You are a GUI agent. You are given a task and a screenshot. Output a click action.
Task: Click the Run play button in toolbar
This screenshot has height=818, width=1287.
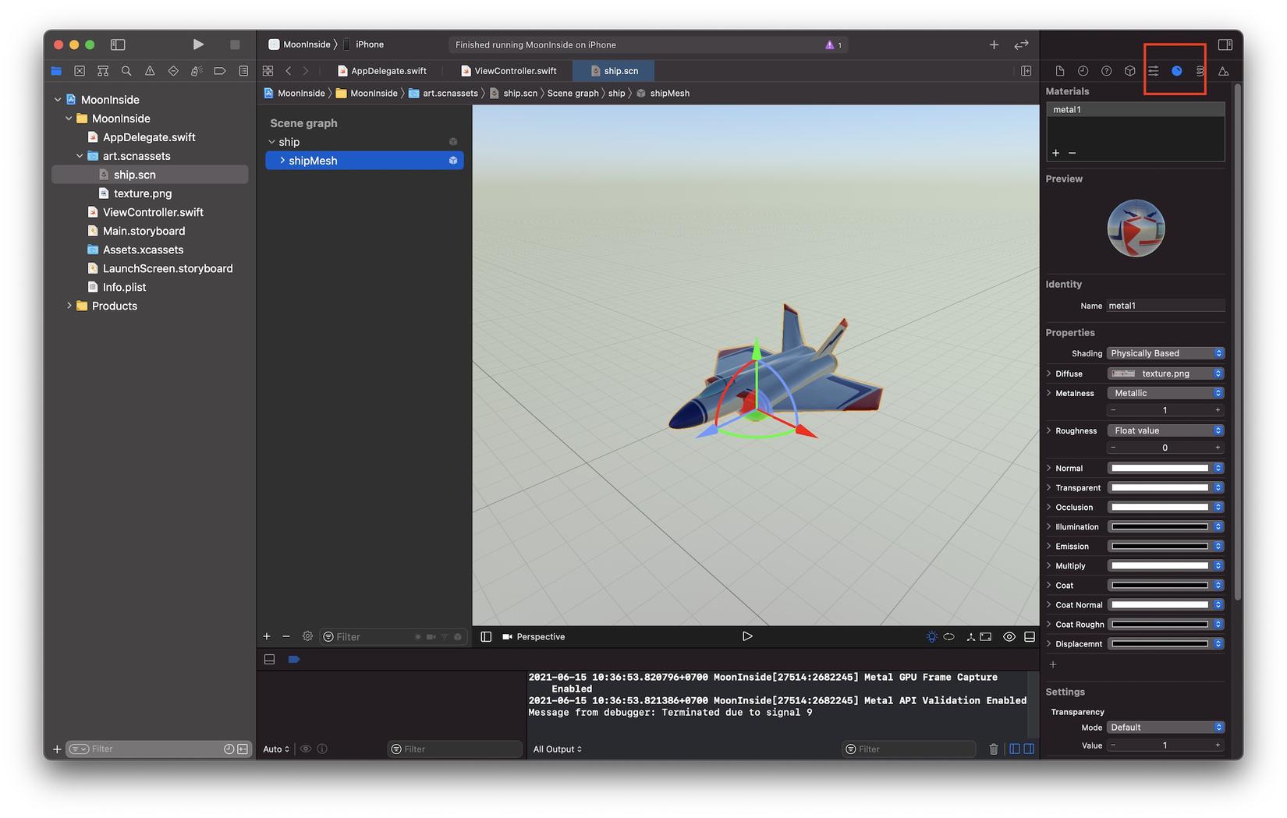click(x=198, y=44)
